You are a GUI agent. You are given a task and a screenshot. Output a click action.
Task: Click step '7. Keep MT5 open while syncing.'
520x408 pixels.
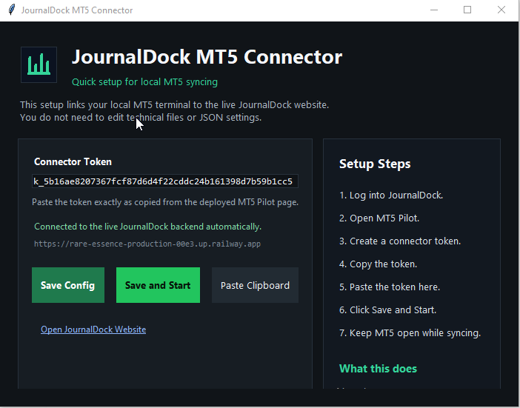(410, 332)
